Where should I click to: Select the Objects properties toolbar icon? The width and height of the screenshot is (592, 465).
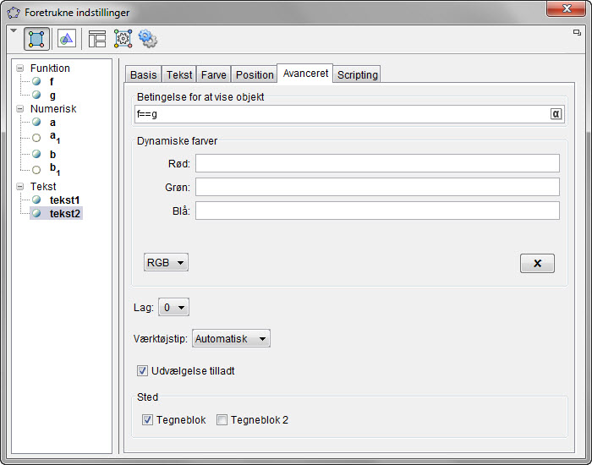coord(36,39)
